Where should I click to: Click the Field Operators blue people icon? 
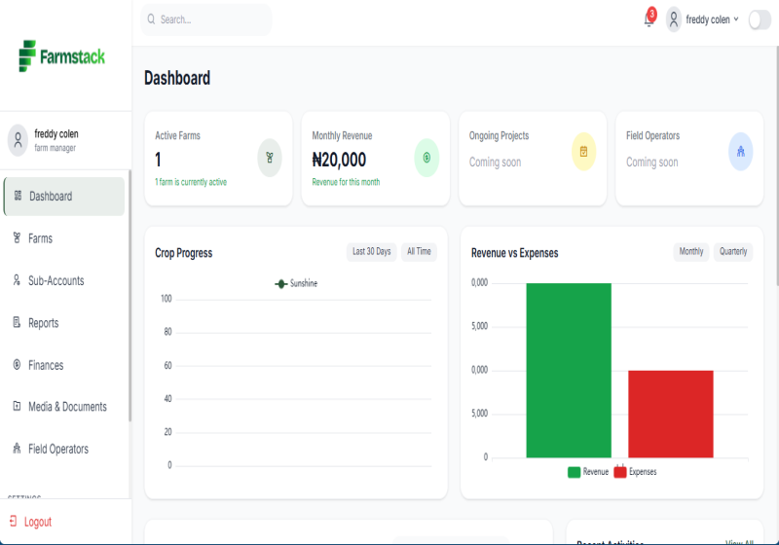[741, 152]
